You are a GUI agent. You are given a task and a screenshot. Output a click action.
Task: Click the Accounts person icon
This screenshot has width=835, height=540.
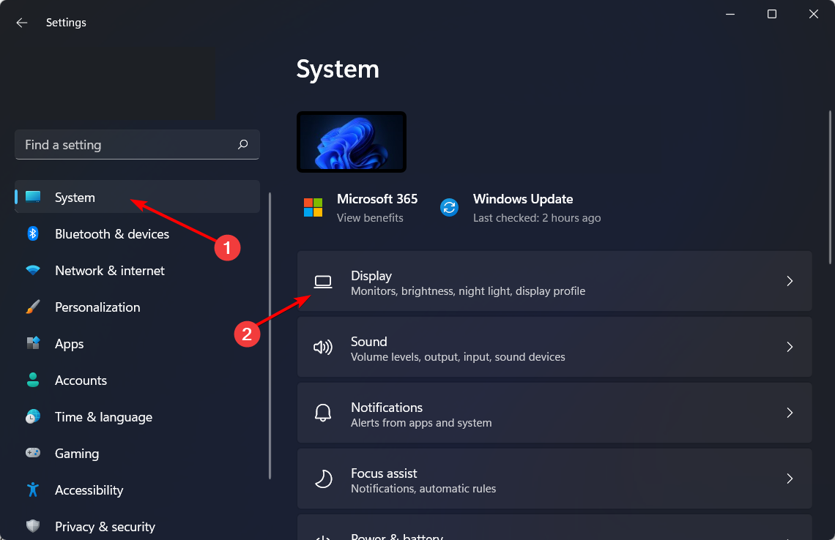33,380
